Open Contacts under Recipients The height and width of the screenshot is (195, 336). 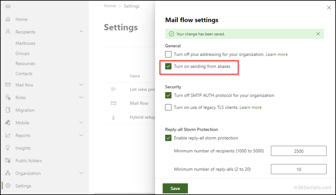24,73
